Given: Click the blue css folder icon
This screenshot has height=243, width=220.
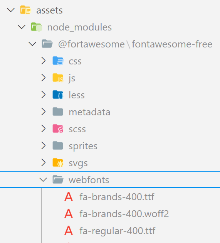Looking at the screenshot, I should coord(58,61).
